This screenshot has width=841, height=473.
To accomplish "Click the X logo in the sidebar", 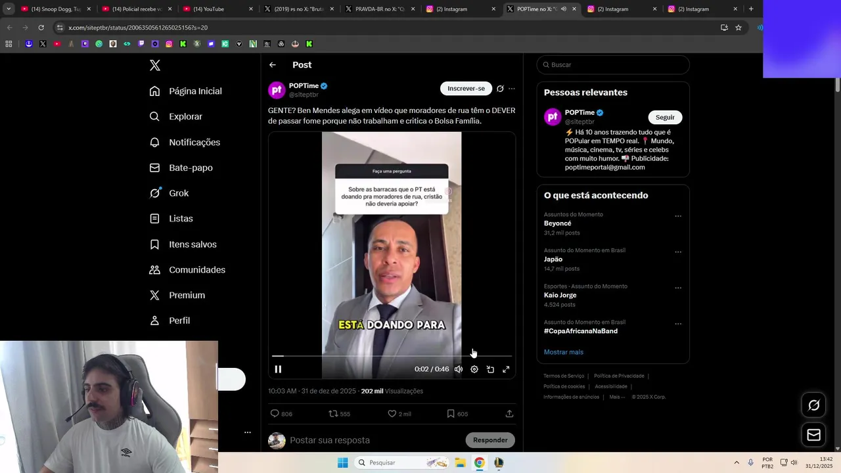I will [x=155, y=65].
